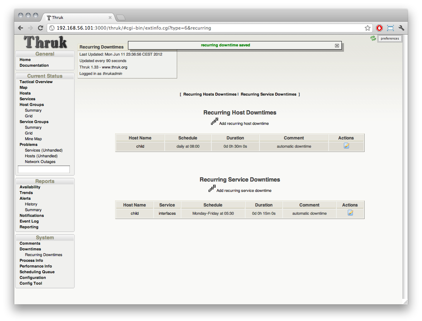This screenshot has width=422, height=321.
Task: Click the edit icon for interfaces service downtime
Action: 350,213
